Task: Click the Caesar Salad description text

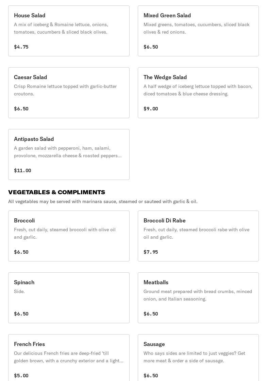Action: click(x=65, y=90)
